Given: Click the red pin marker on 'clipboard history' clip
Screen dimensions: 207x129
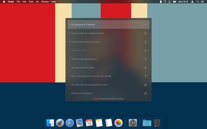Looking at the screenshot, I should pyautogui.click(x=69, y=33).
